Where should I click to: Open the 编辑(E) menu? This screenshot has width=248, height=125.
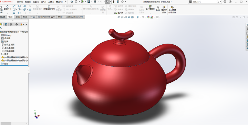28,2
